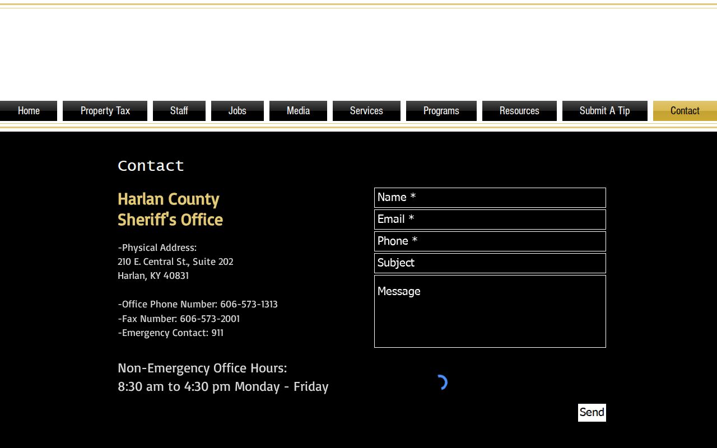Open the Services menu
717x448 pixels.
pos(366,111)
